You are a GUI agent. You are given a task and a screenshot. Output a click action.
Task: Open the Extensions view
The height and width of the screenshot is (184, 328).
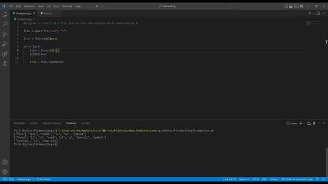tap(5, 54)
